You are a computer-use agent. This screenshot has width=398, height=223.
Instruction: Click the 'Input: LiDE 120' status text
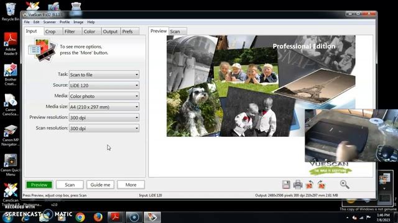150,196
